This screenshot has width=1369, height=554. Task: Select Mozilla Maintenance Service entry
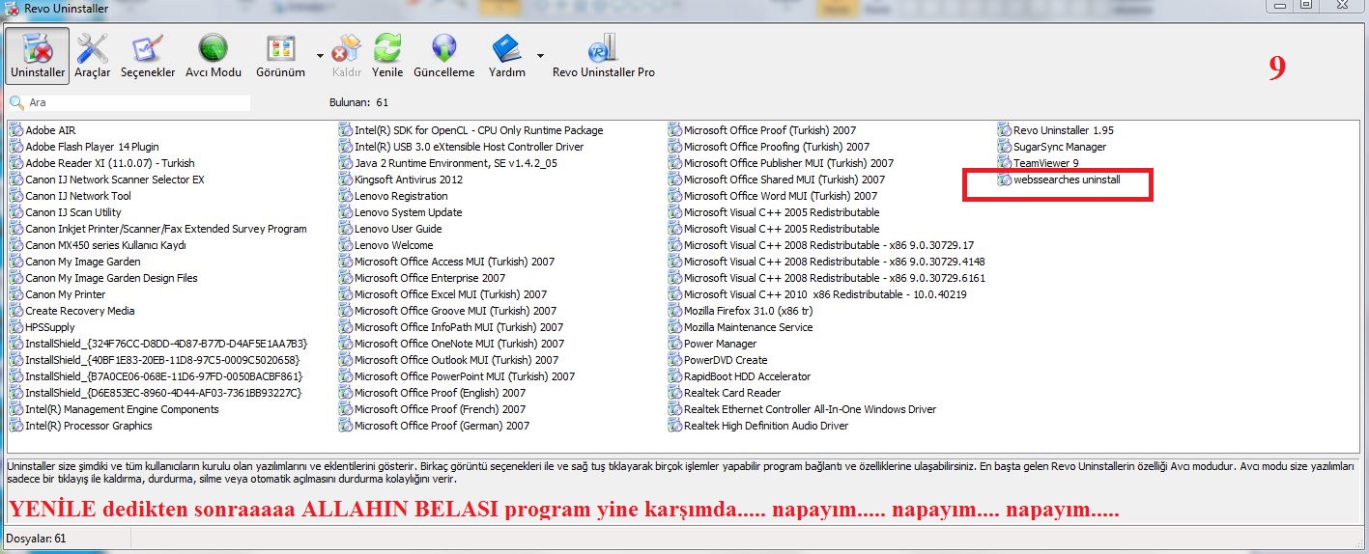[741, 327]
